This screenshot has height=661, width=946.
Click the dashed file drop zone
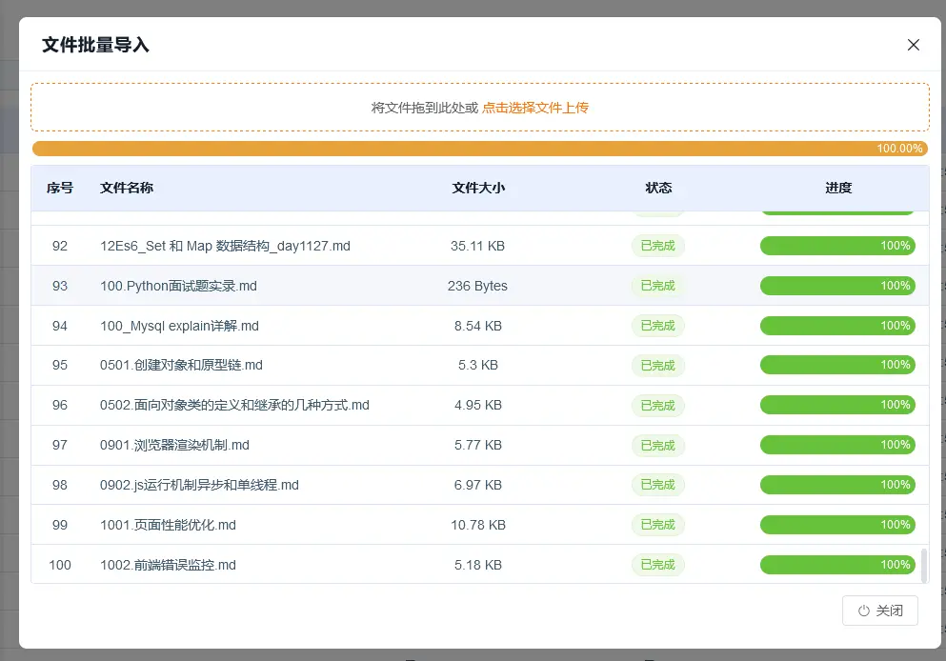(286, 107)
